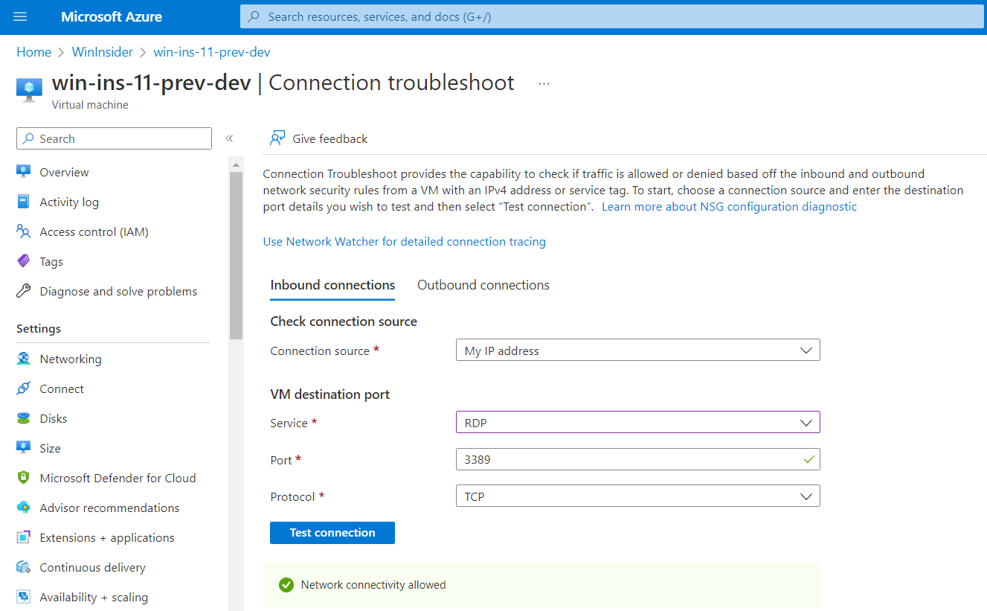
Task: Open the Tags blade
Action: click(x=49, y=260)
